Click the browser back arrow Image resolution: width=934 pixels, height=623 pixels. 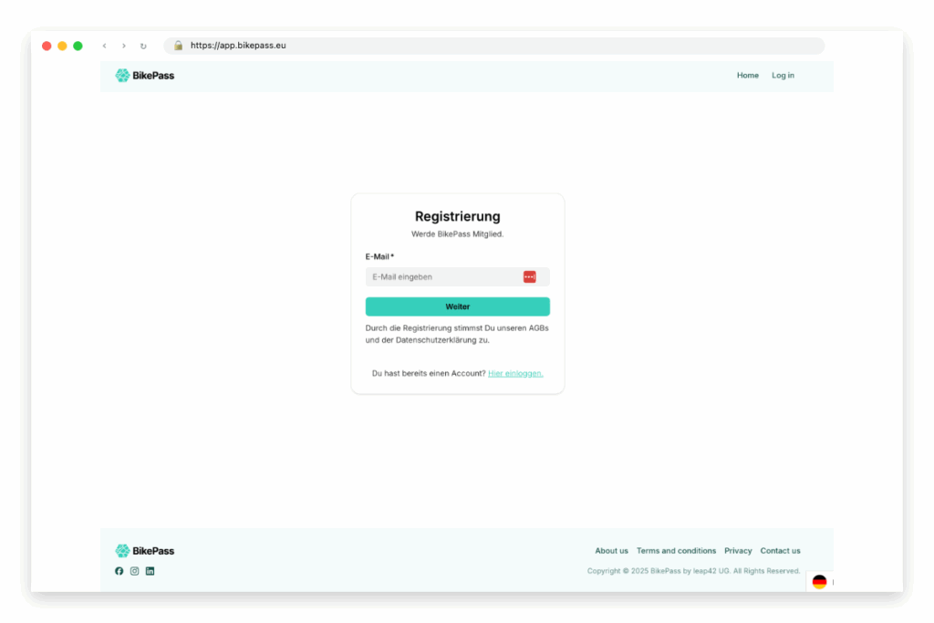point(104,46)
